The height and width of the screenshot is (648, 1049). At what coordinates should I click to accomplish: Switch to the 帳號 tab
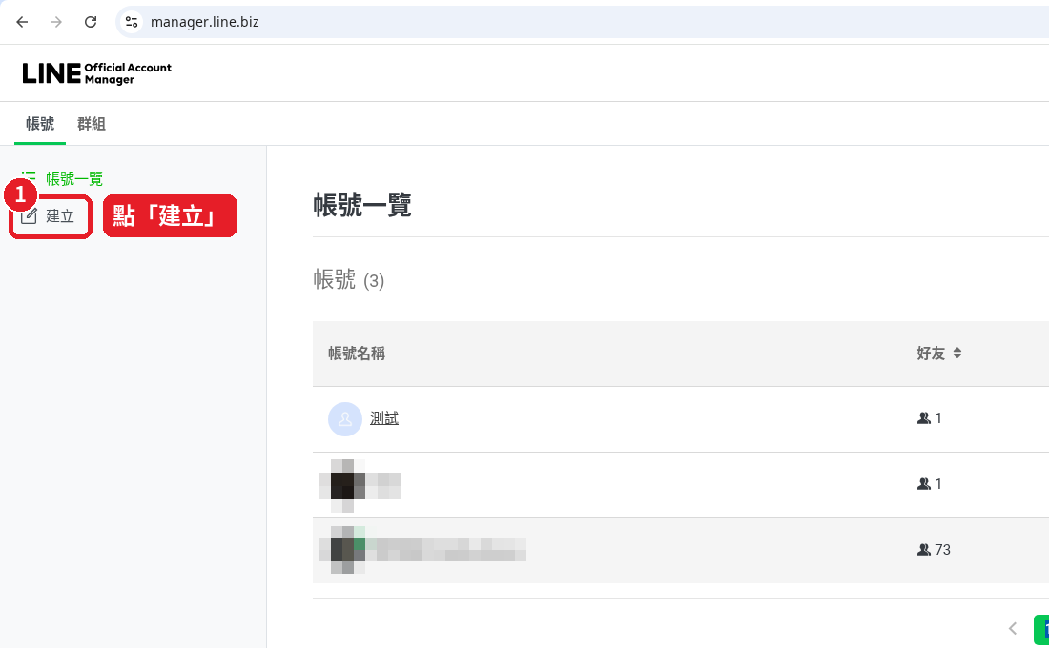coord(40,124)
